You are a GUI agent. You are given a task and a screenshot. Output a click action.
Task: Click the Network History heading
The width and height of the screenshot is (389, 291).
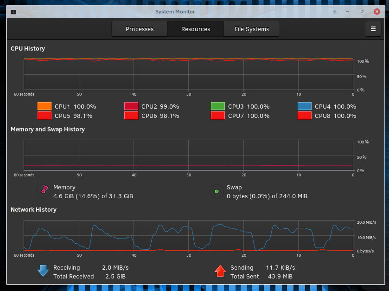pyautogui.click(x=33, y=210)
